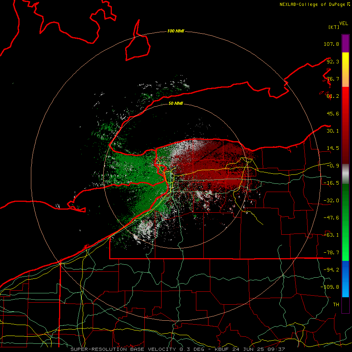Viewport: 352px width, 352px height.
Task: Click the 30.1 legend value
Action: (x=333, y=131)
